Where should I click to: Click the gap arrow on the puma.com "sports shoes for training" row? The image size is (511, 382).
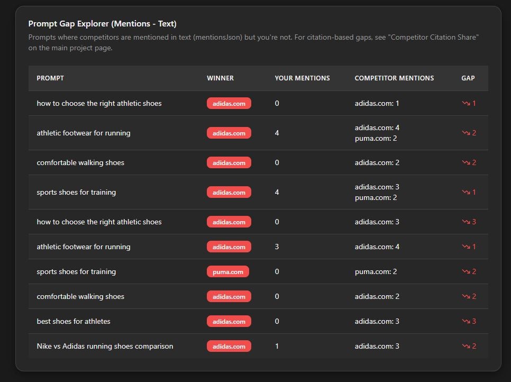(468, 271)
